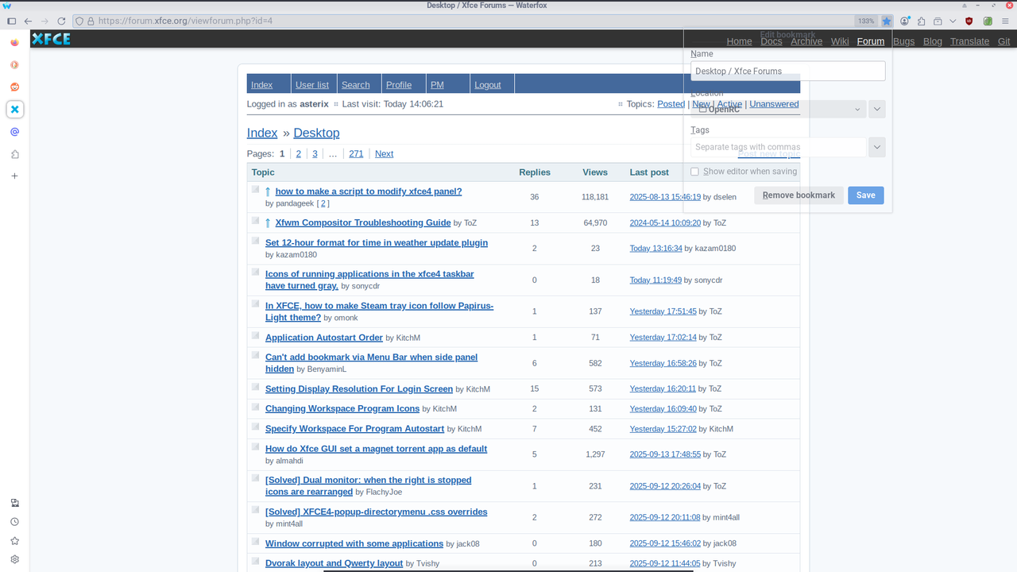Open the uBlock Origin extension
Viewport: 1017px width, 572px height.
pyautogui.click(x=969, y=21)
